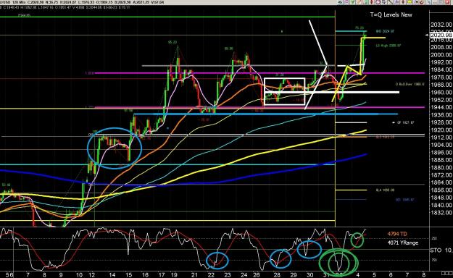This screenshot has height=278, width=453.
Task: Click the '4794 TD' indicator label
Action: (397, 234)
